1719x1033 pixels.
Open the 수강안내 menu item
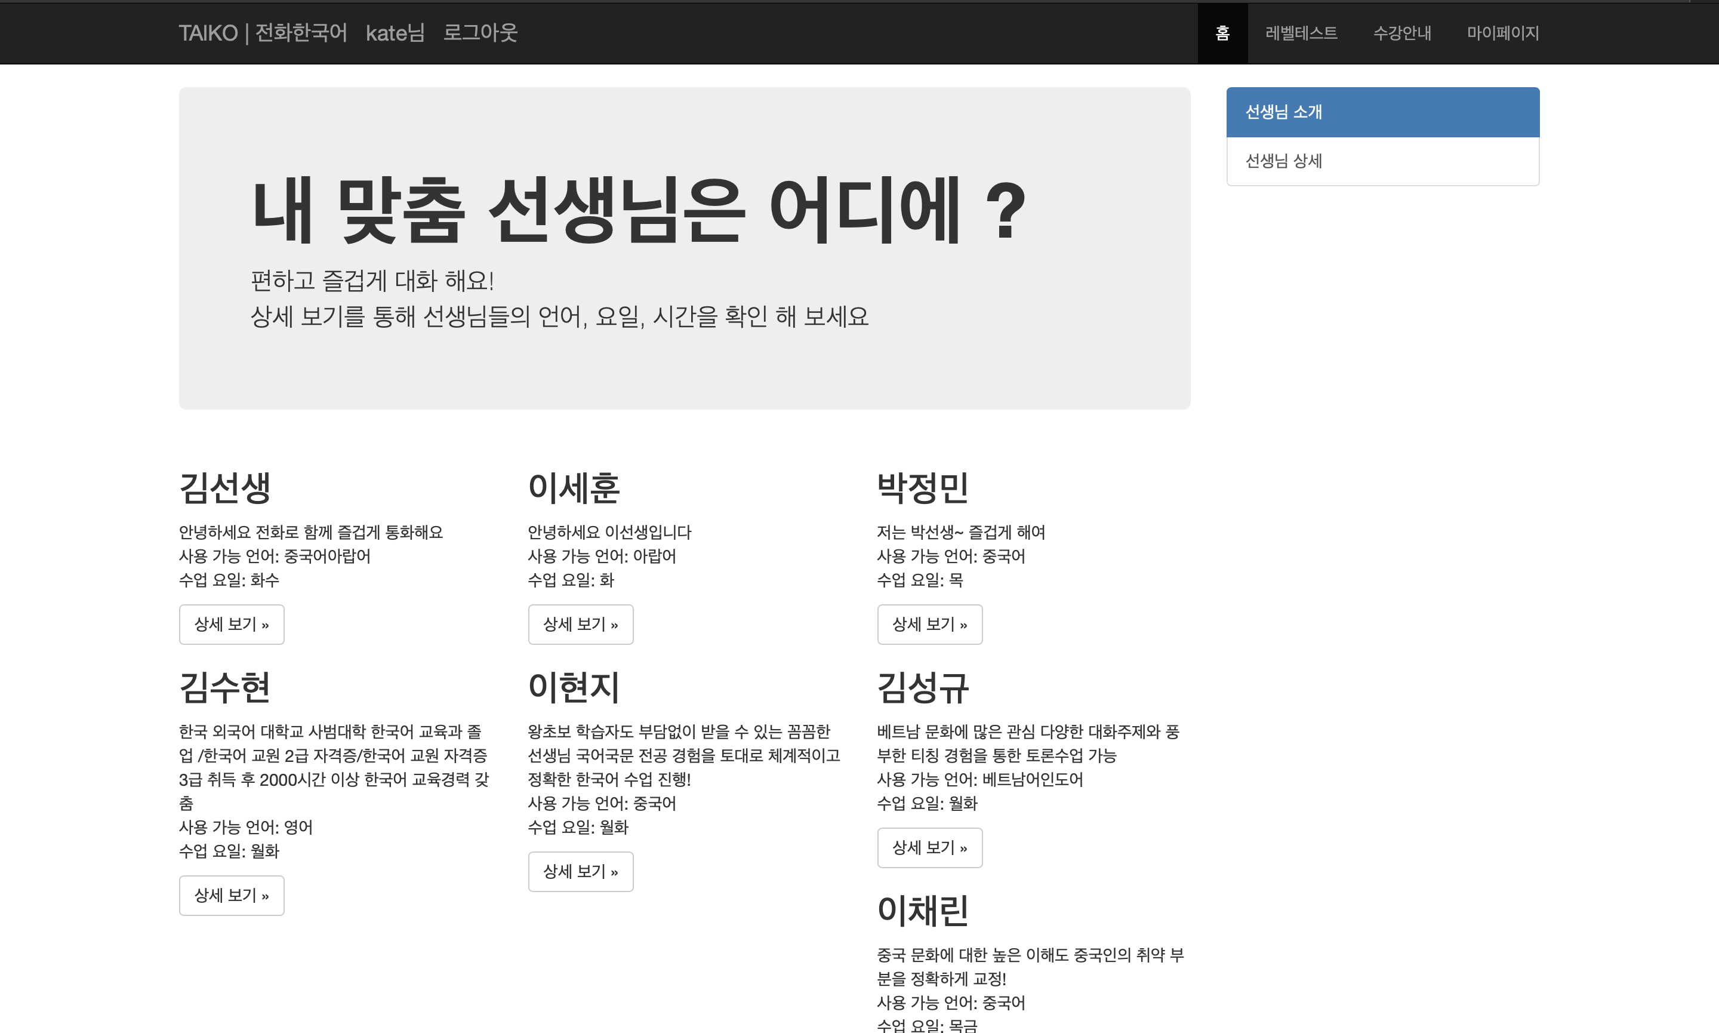click(1403, 33)
